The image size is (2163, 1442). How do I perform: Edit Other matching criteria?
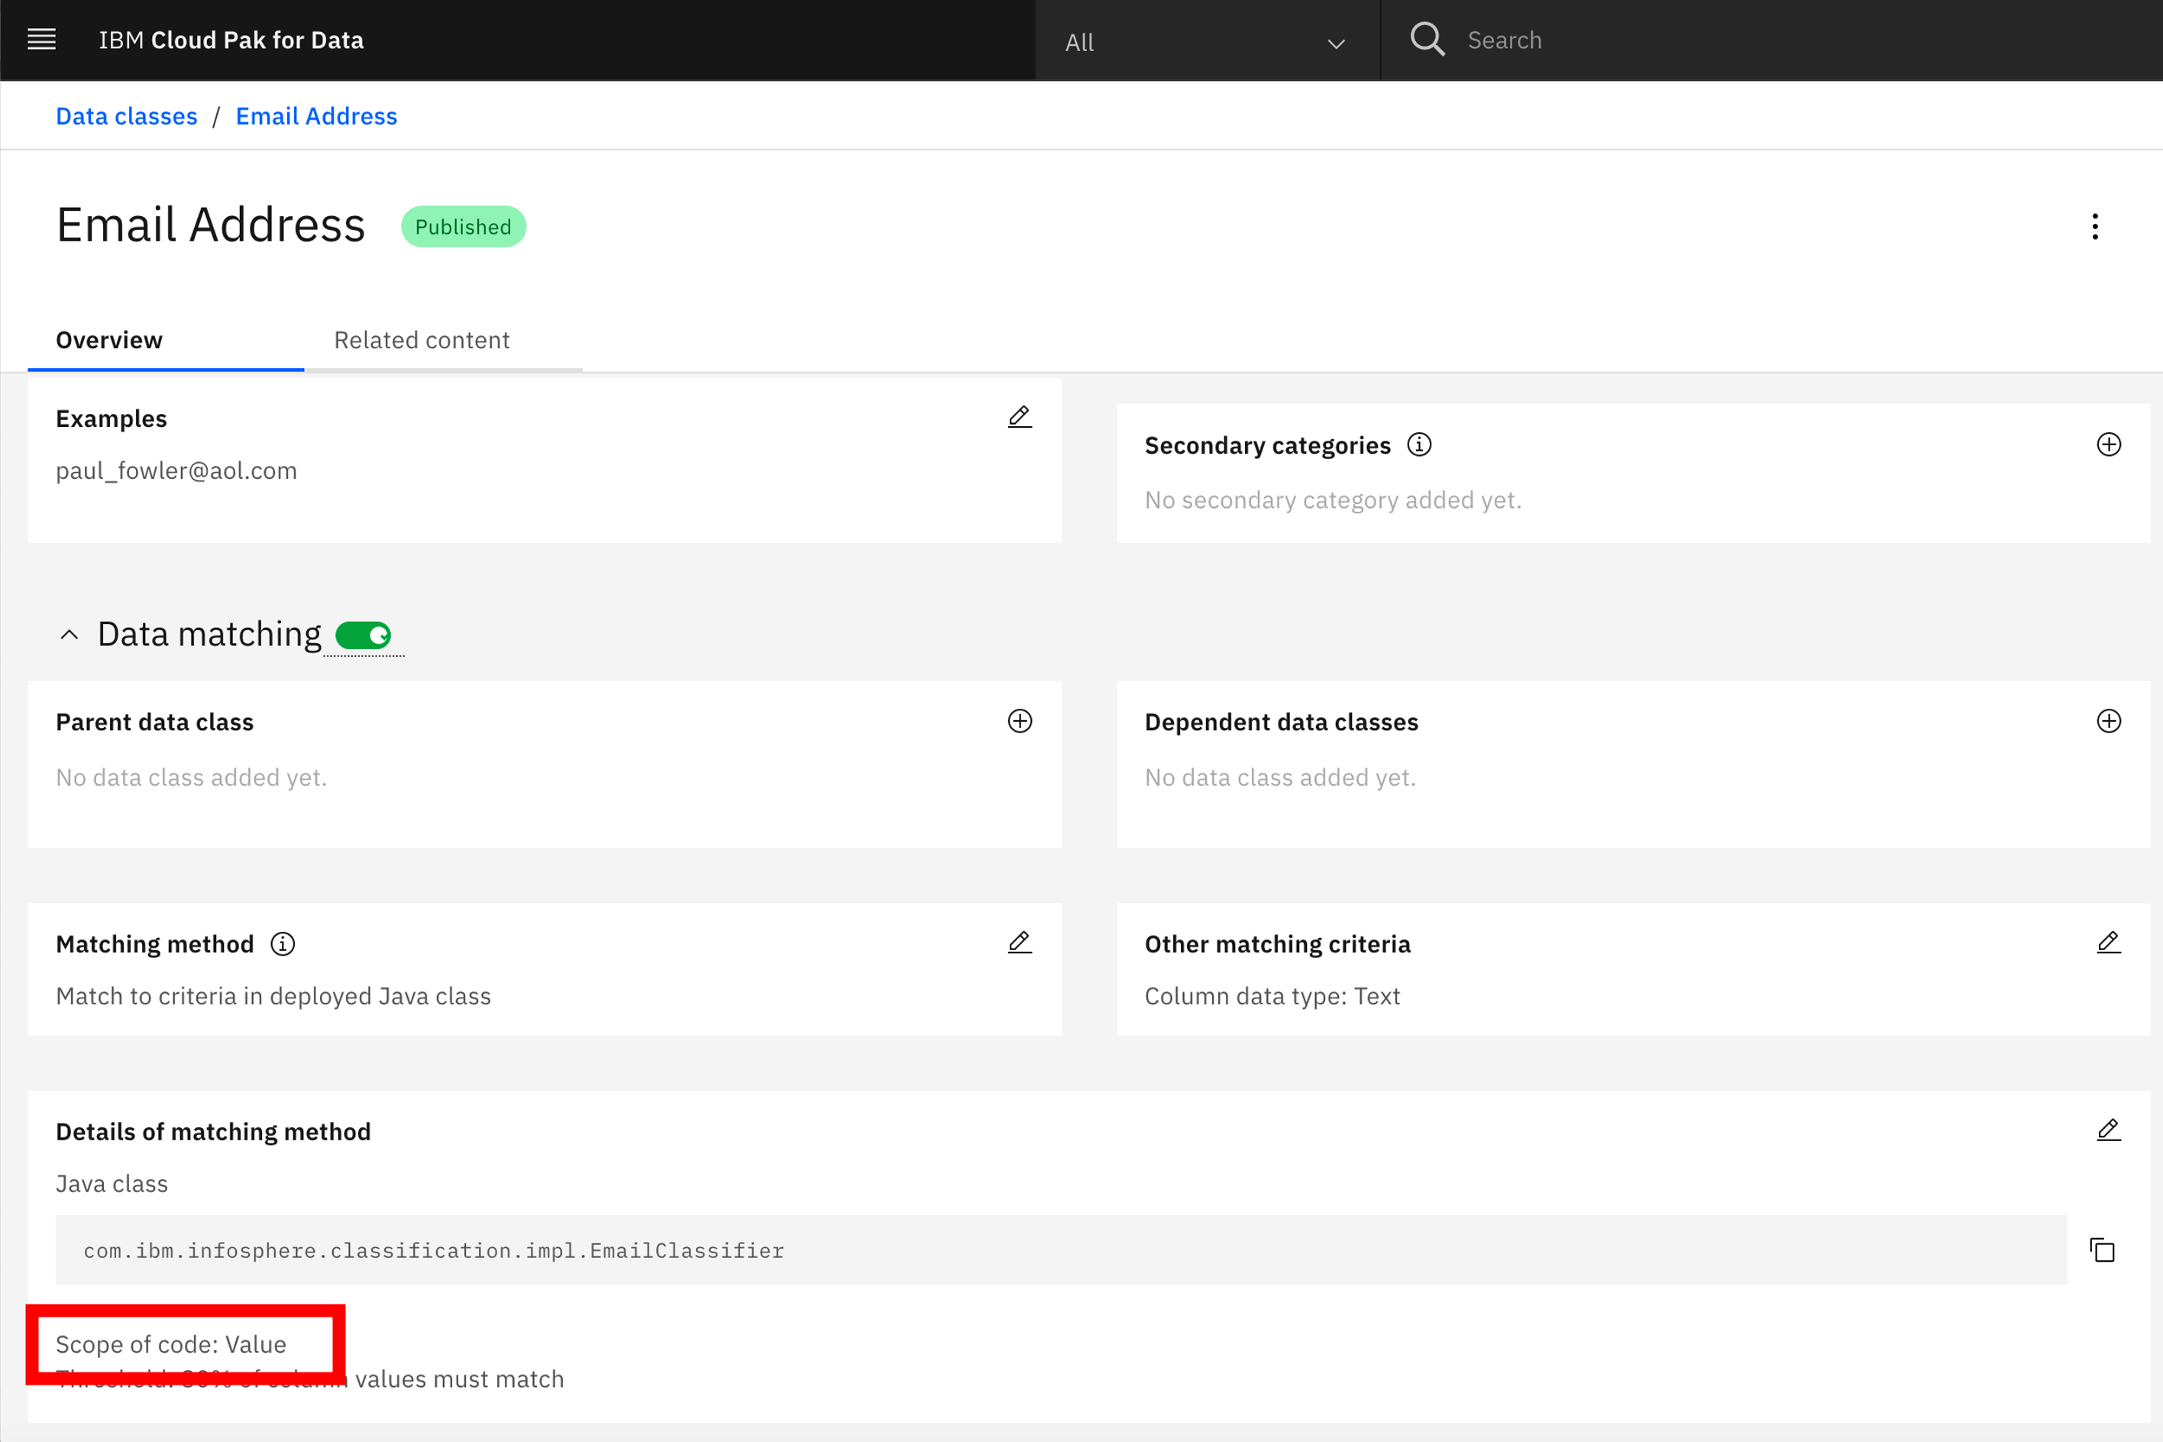2108,942
